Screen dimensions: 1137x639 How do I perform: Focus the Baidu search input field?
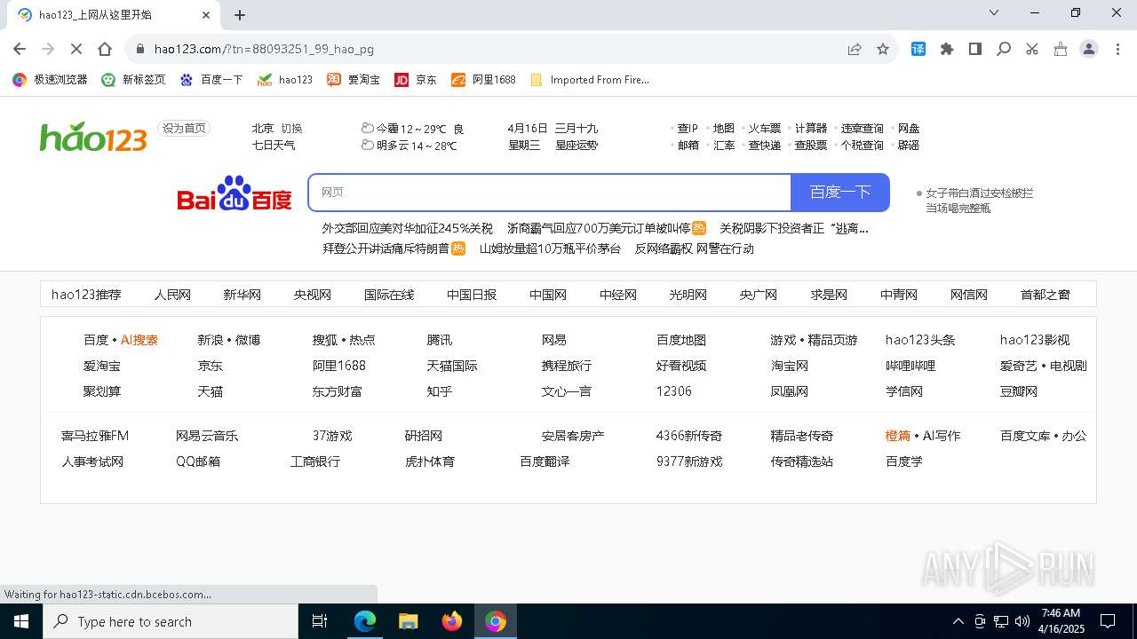550,193
